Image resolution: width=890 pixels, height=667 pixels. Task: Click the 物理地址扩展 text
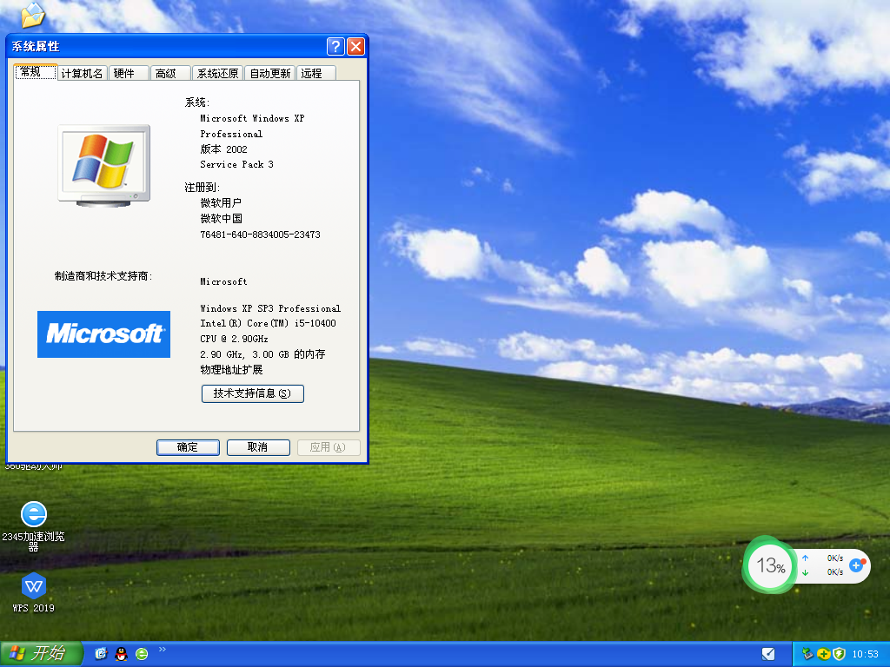(231, 370)
